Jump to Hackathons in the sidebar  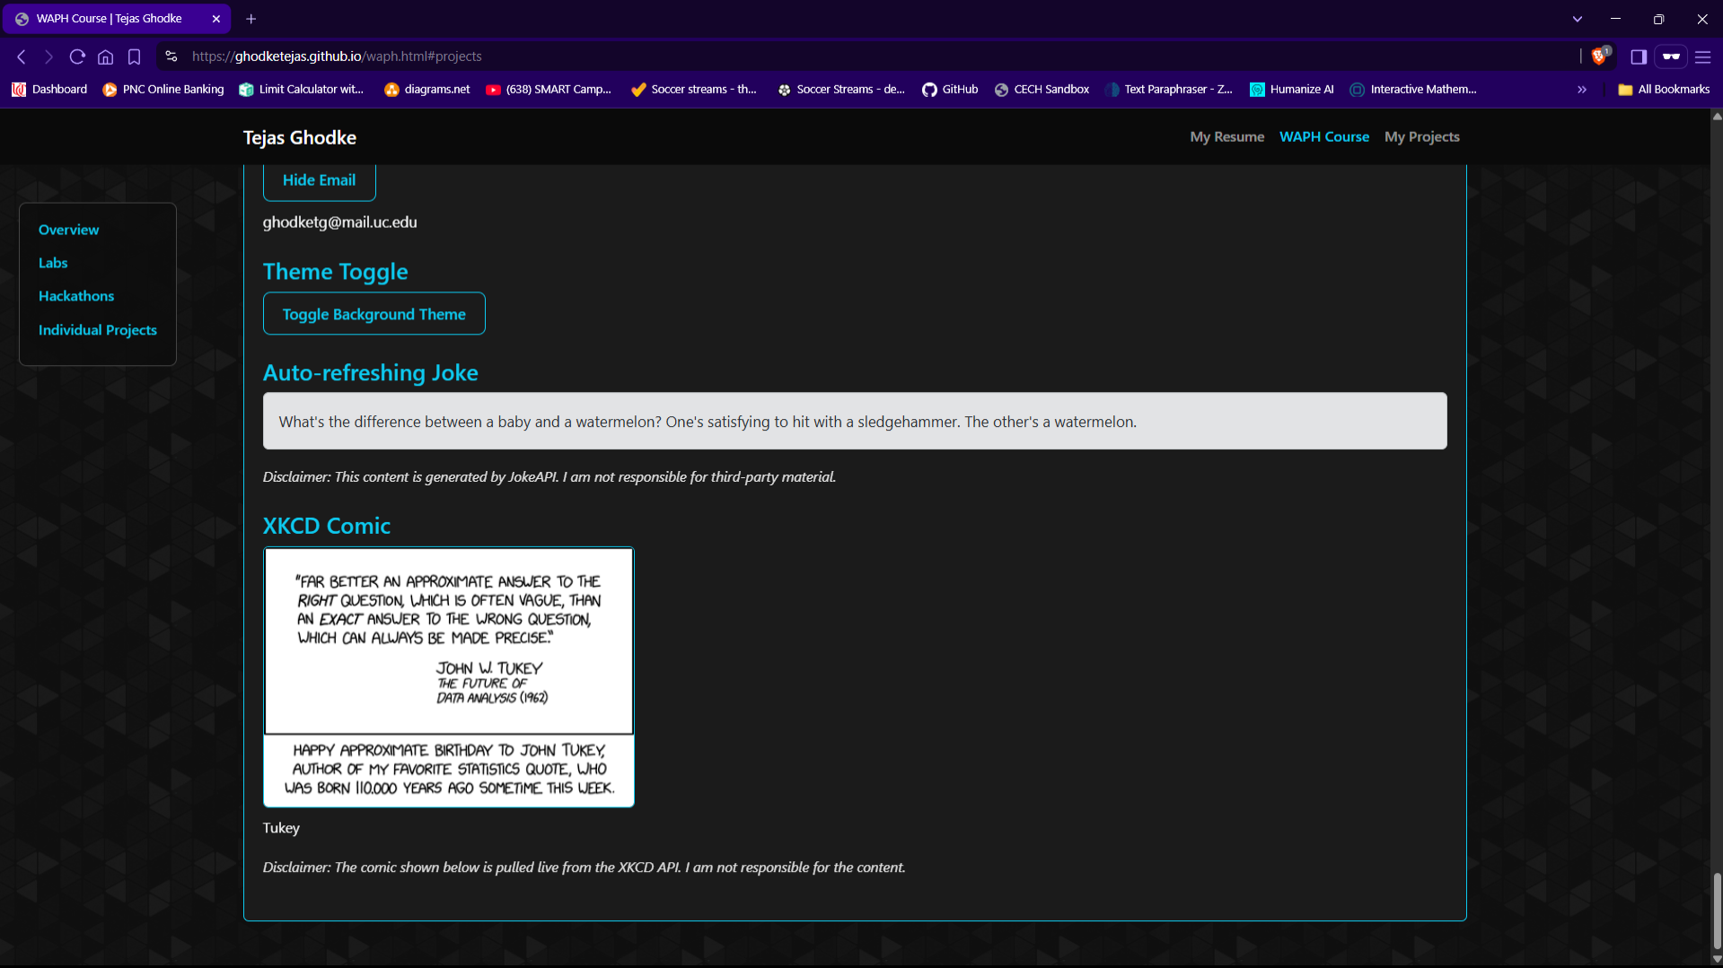(76, 296)
